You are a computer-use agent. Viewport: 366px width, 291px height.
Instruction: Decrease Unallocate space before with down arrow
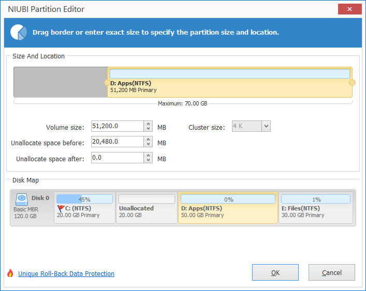pos(148,144)
